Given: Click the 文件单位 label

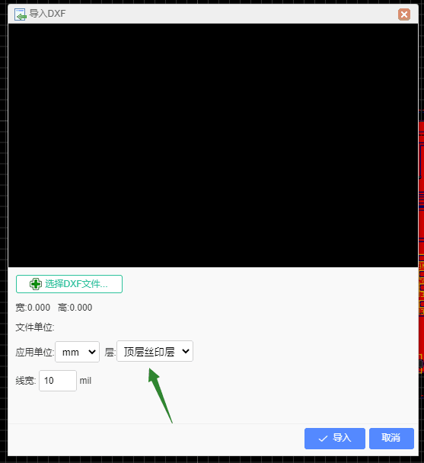Looking at the screenshot, I should pos(35,327).
